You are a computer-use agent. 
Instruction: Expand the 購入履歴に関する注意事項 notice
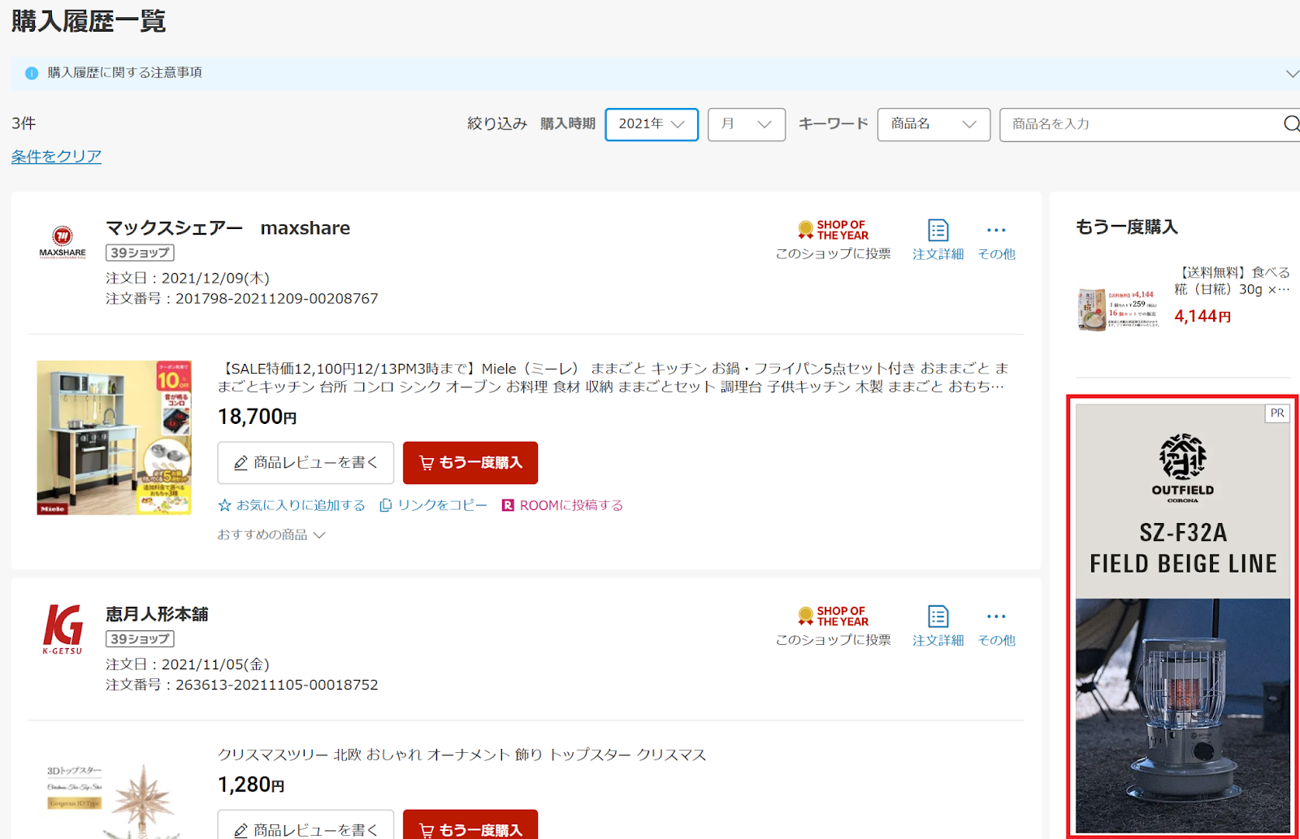1291,73
